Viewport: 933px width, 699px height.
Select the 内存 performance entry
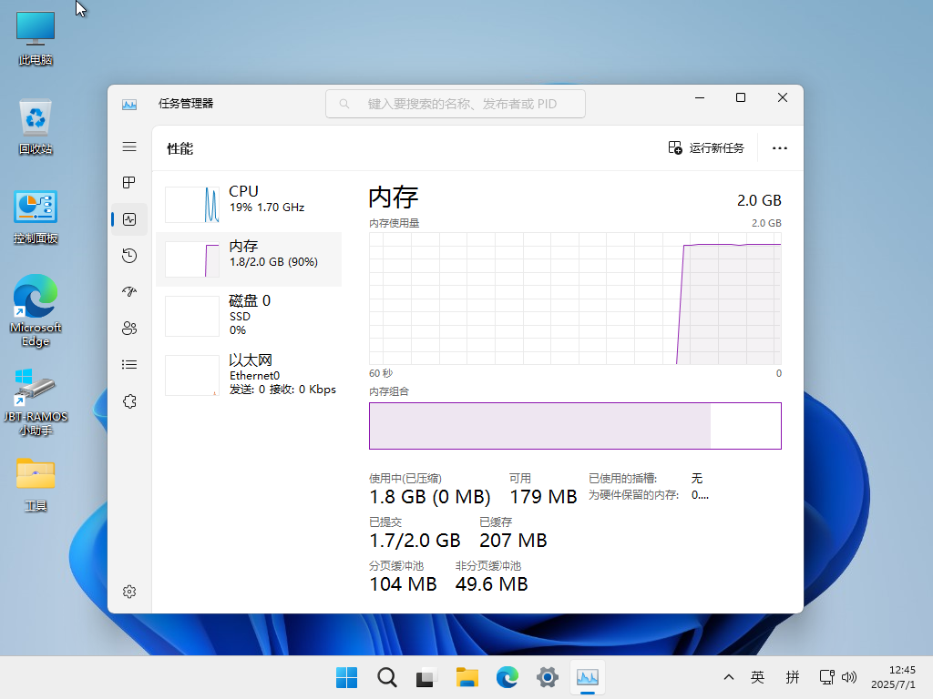249,259
